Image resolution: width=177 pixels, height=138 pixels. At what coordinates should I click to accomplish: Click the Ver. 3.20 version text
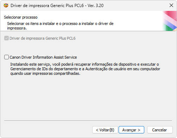pyautogui.click(x=96, y=6)
